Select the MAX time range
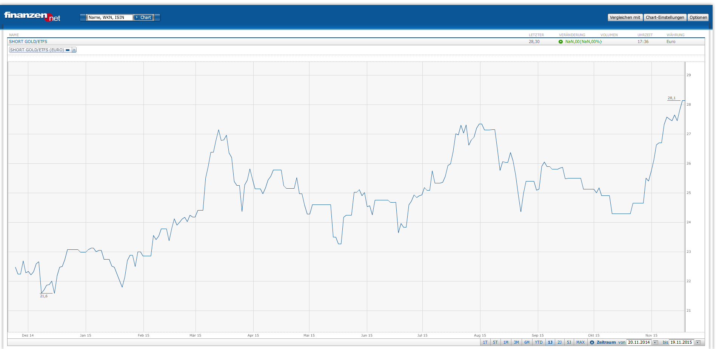Image resolution: width=716 pixels, height=349 pixels. click(580, 343)
